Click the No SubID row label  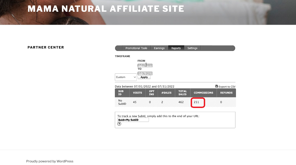pyautogui.click(x=122, y=102)
